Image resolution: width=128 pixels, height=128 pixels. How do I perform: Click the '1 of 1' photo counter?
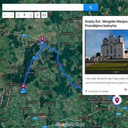tap(116, 72)
